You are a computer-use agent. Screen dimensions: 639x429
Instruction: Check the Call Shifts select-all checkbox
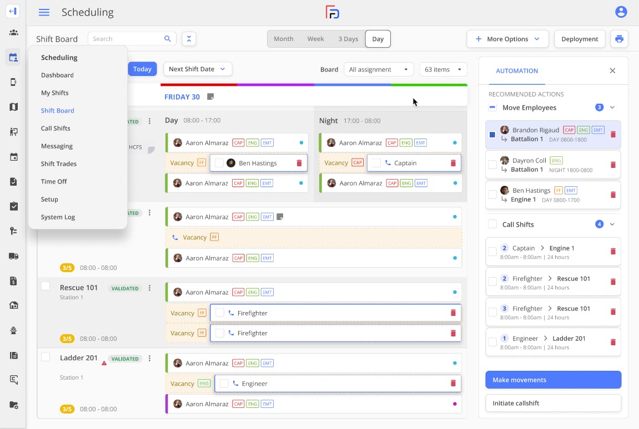point(492,224)
